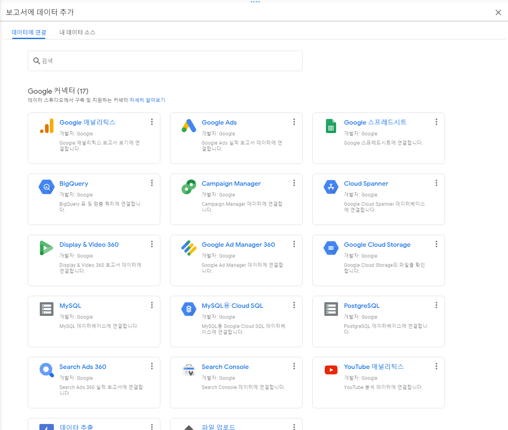This screenshot has height=430, width=508.
Task: Click the Display & Video 360 play icon
Action: [x=46, y=248]
